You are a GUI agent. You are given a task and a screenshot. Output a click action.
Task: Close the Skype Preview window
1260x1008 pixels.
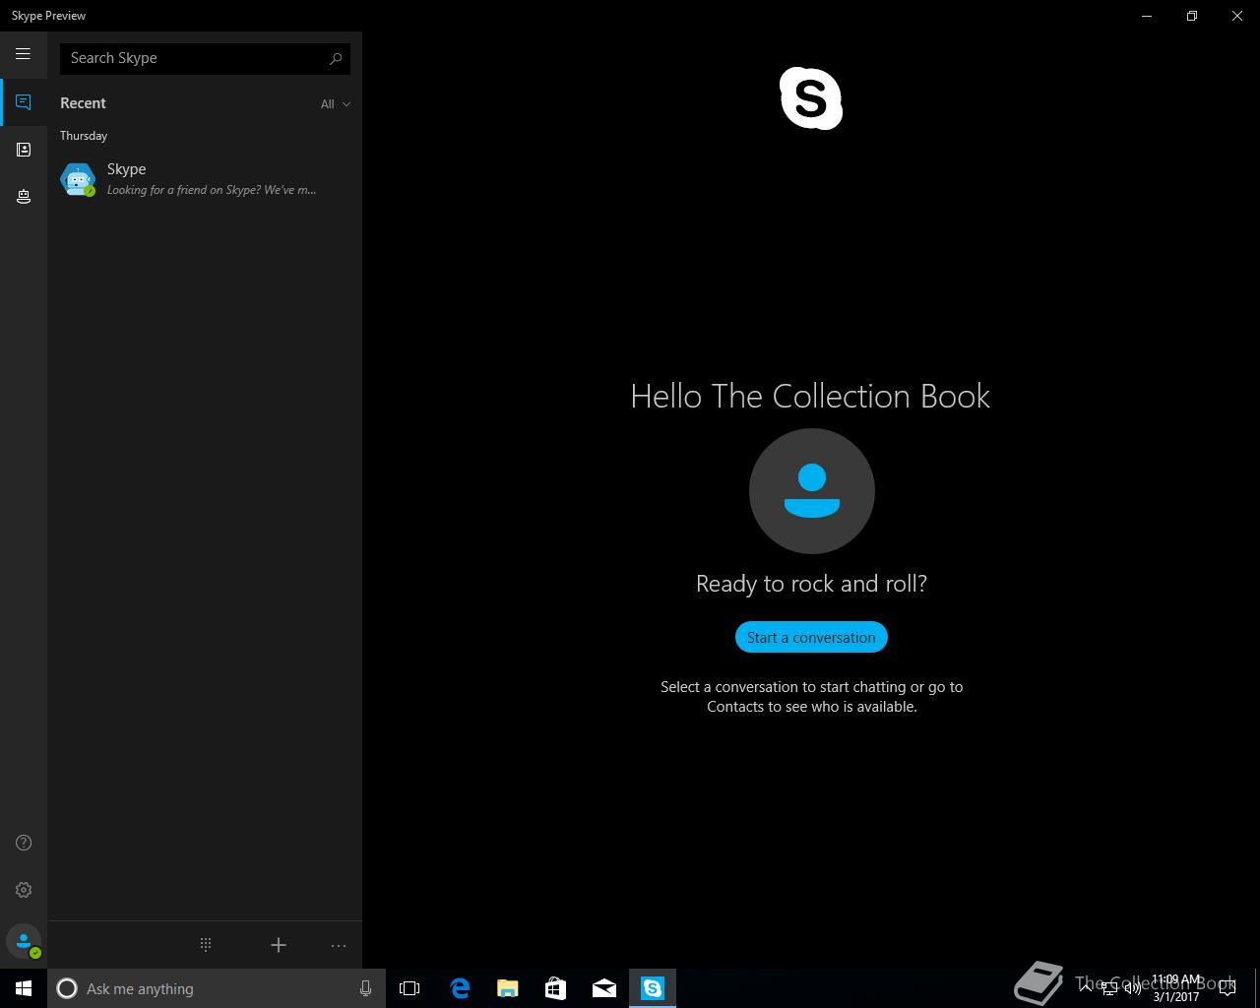(x=1237, y=16)
